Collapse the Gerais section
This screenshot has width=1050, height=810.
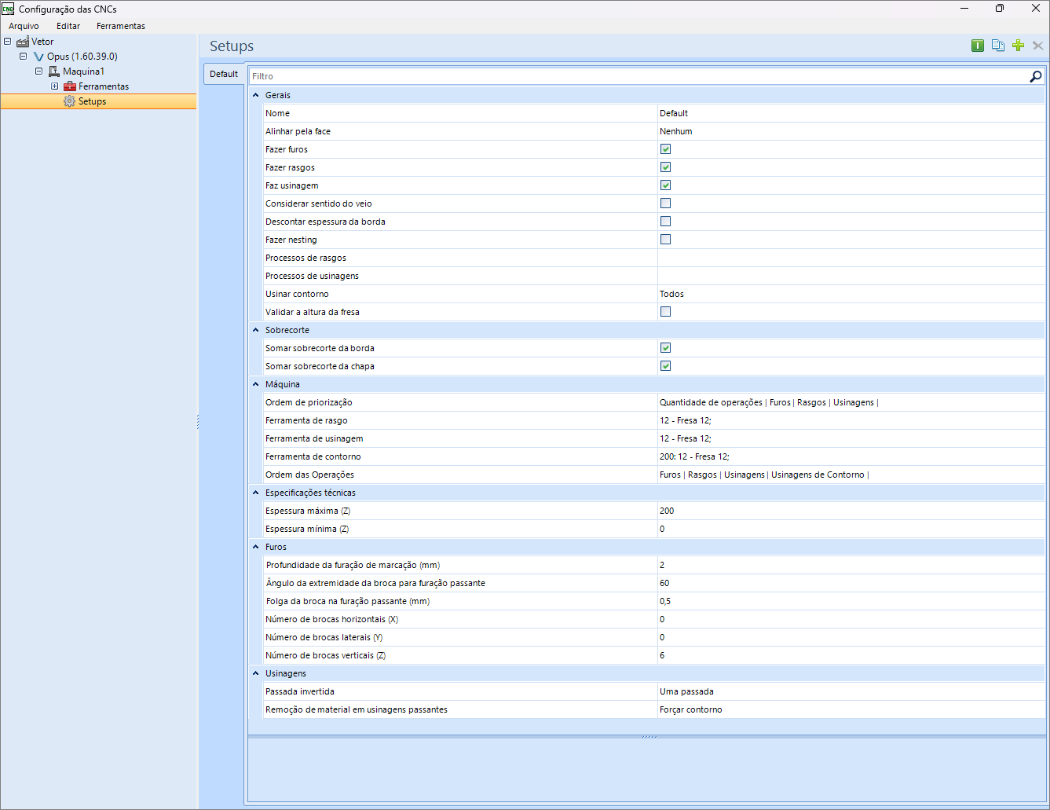tap(256, 95)
